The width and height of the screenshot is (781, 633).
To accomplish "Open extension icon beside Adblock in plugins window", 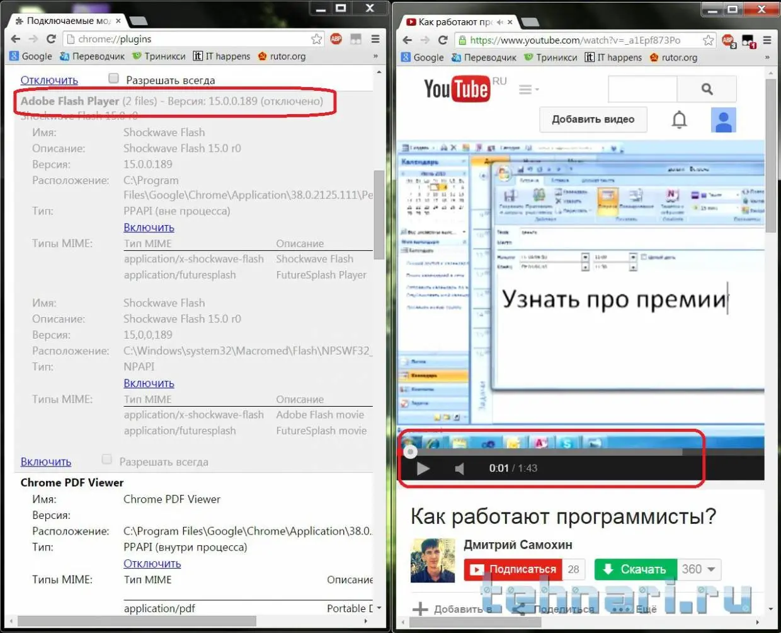I will coord(356,39).
